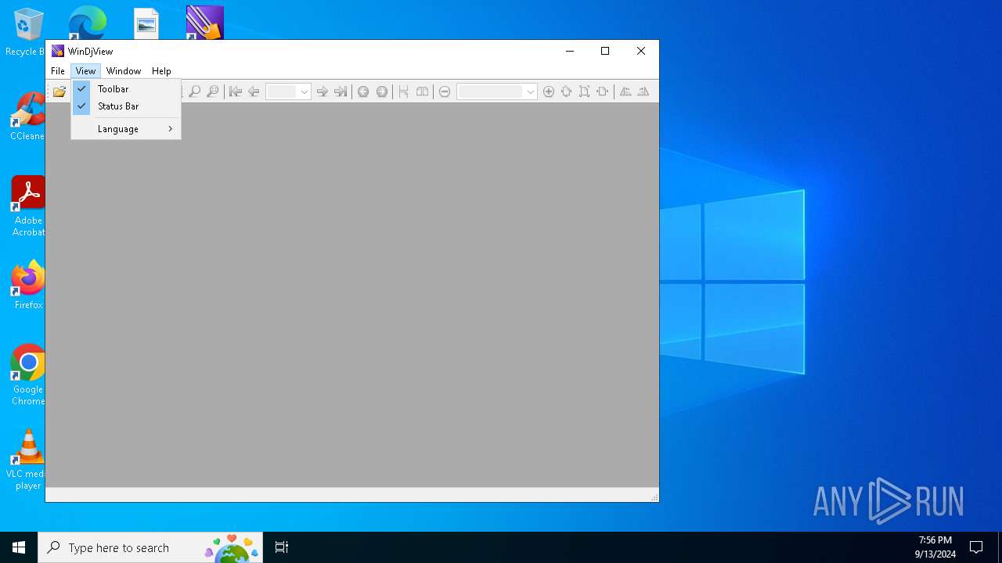Click the Find magnifier toolbar icon
The image size is (1002, 563).
(x=195, y=91)
